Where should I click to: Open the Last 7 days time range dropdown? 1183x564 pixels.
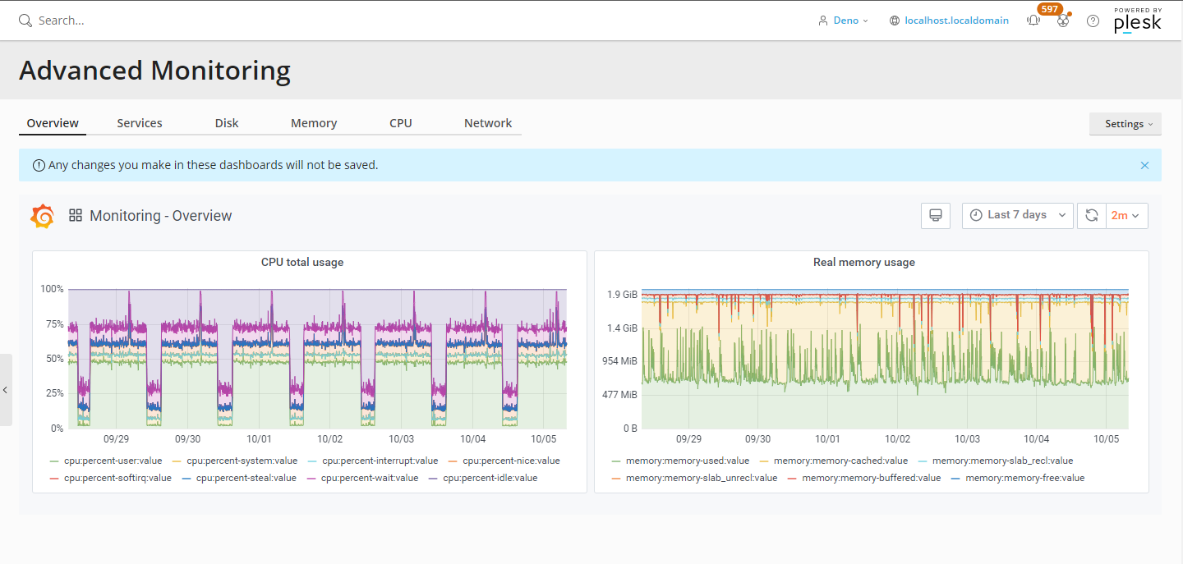(1017, 215)
